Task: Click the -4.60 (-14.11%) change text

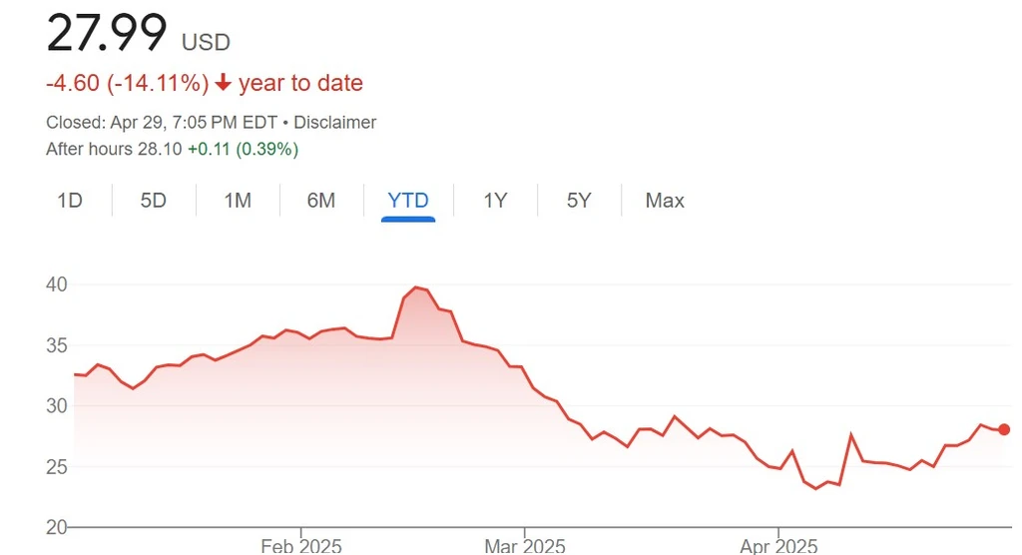Action: 128,83
